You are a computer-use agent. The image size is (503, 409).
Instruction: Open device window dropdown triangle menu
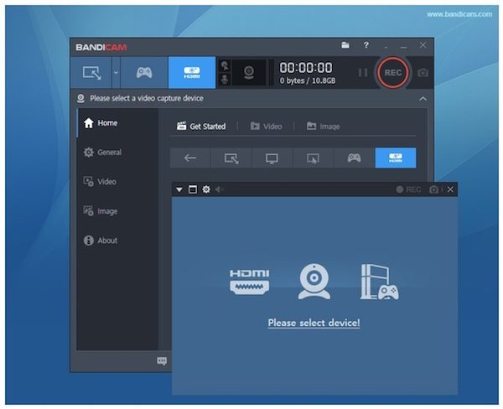pos(179,190)
